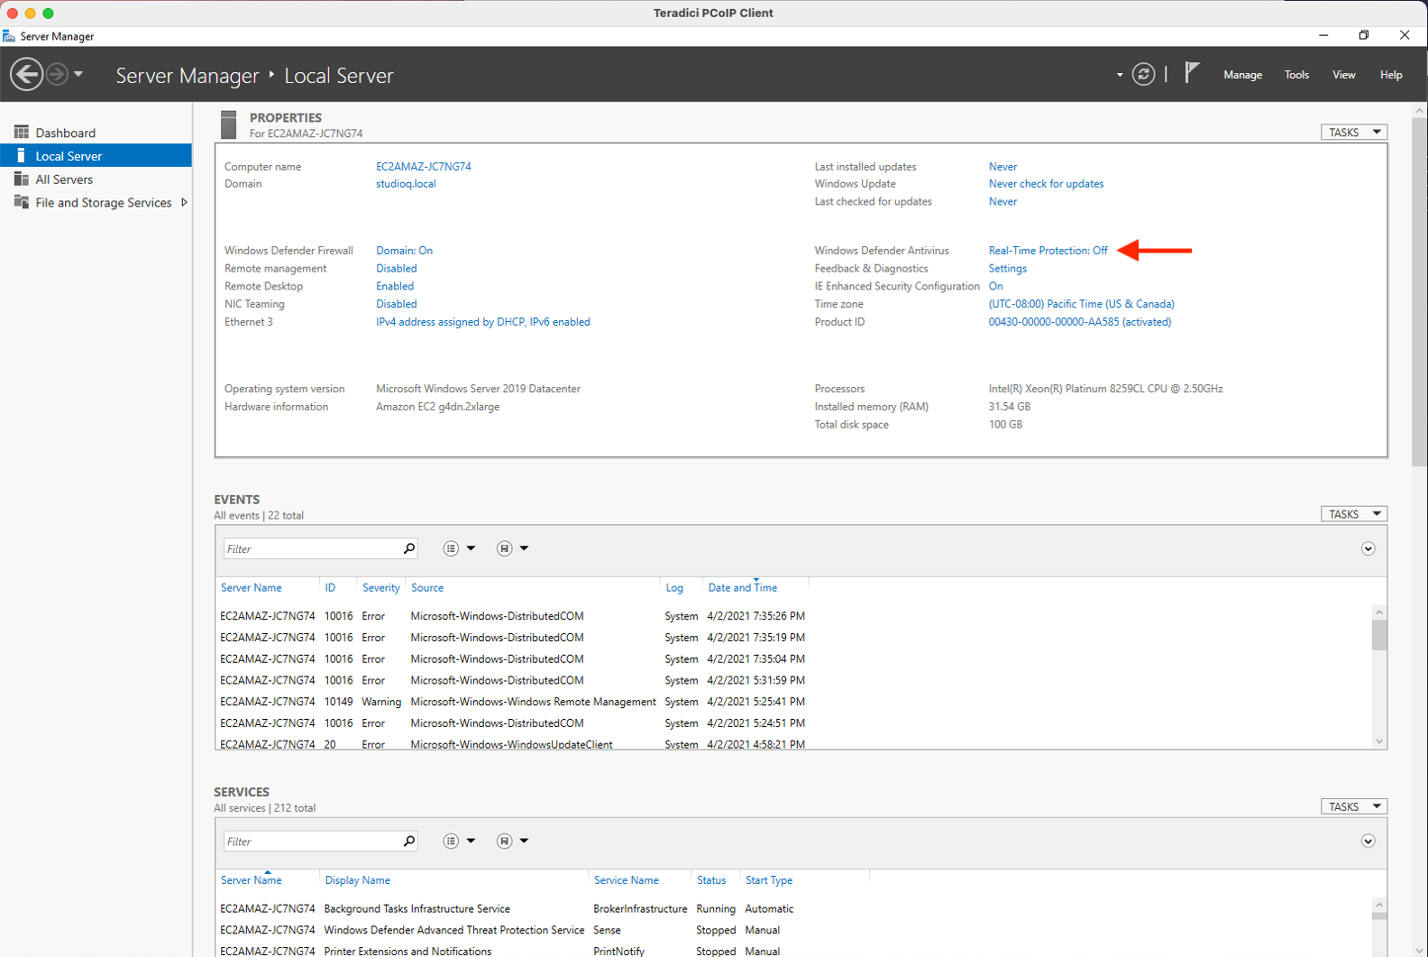The image size is (1428, 957).
Task: Click the File and Storage Services icon
Action: pyautogui.click(x=22, y=202)
